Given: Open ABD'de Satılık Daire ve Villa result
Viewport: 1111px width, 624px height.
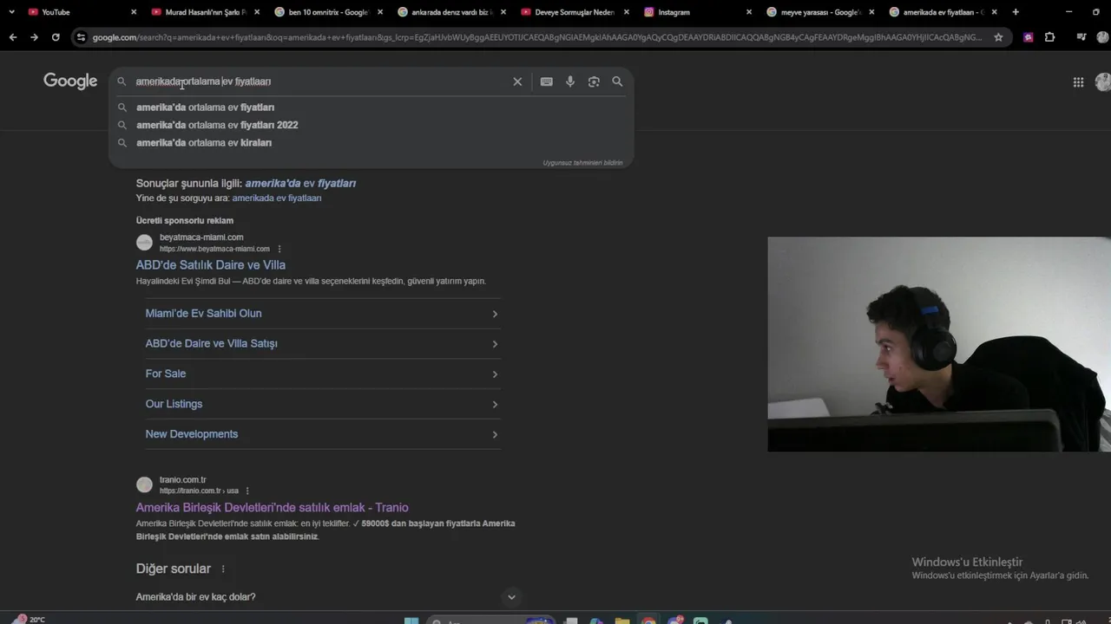Looking at the screenshot, I should click(211, 265).
